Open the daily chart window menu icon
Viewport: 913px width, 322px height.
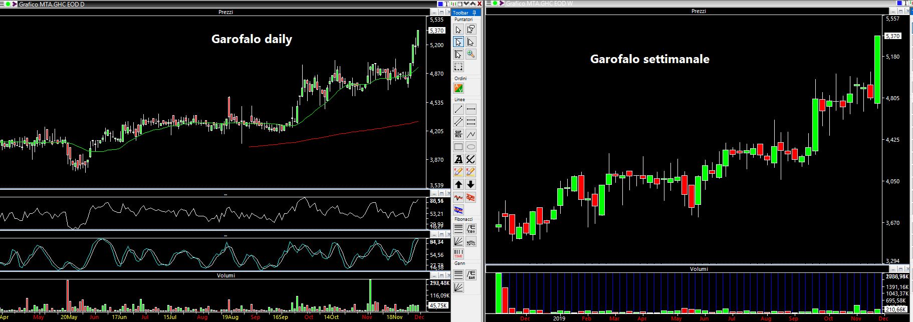2,4
